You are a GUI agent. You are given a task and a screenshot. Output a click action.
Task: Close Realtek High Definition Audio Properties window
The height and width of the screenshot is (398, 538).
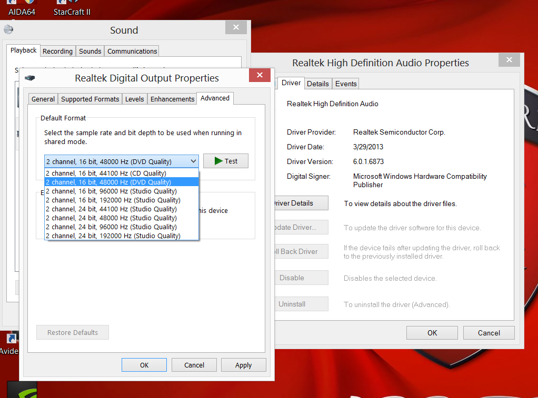[x=509, y=59]
